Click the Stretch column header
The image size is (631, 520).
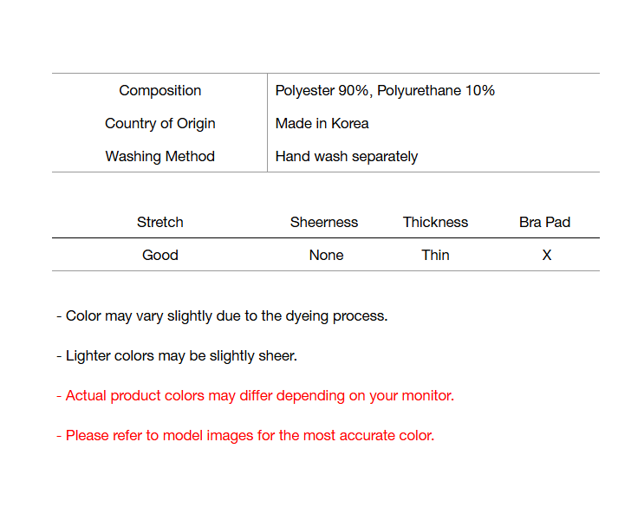[159, 222]
